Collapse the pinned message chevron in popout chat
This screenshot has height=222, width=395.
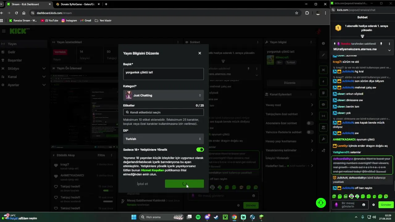tap(389, 50)
